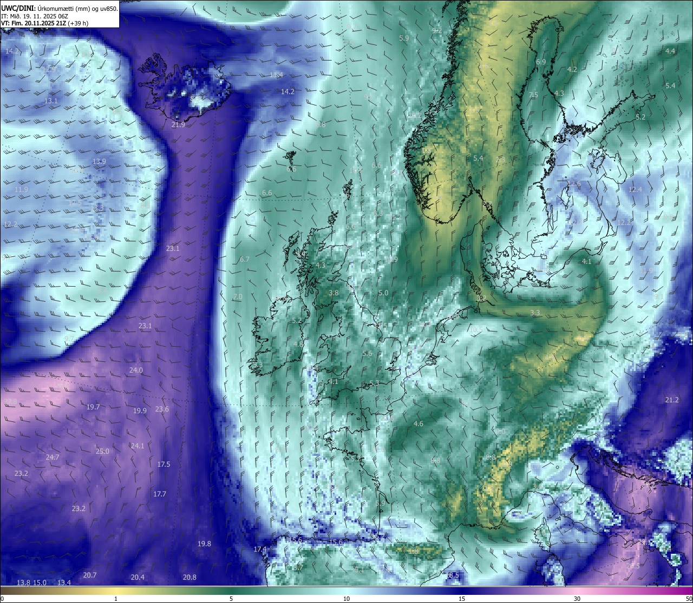Select the 23.6 map value

point(162,409)
